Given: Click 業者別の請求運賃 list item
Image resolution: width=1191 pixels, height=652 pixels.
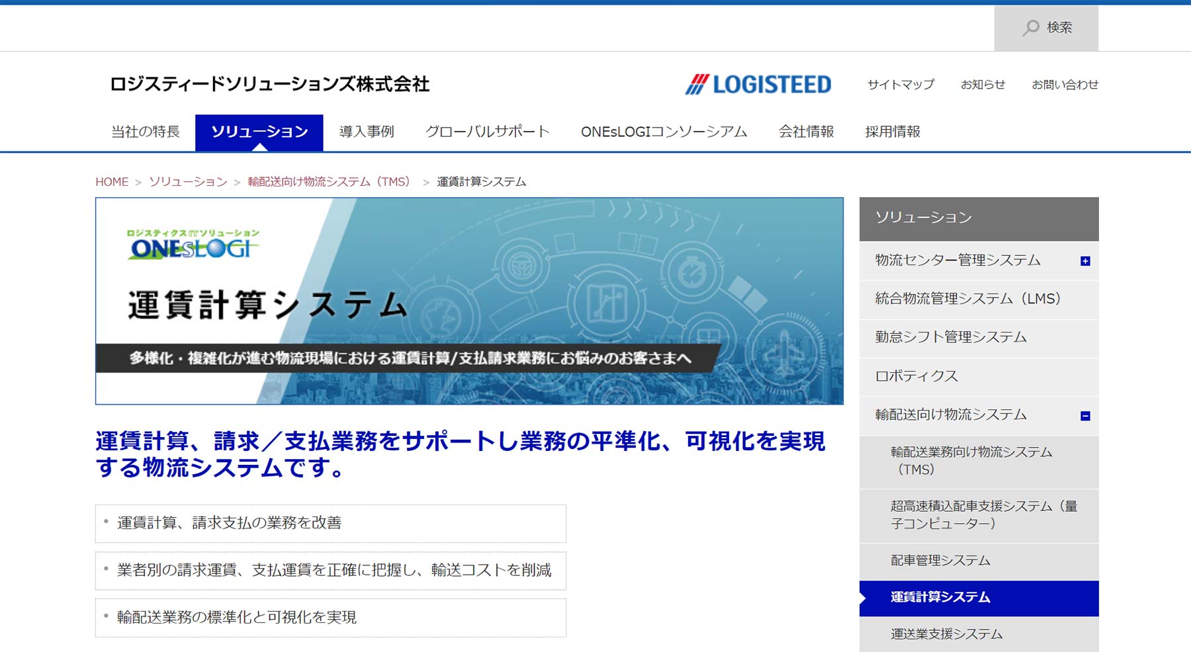Looking at the screenshot, I should (330, 571).
